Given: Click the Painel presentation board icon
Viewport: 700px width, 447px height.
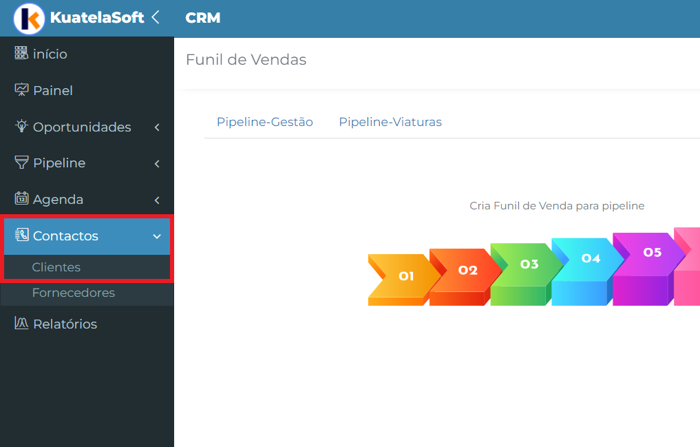Looking at the screenshot, I should 21,90.
